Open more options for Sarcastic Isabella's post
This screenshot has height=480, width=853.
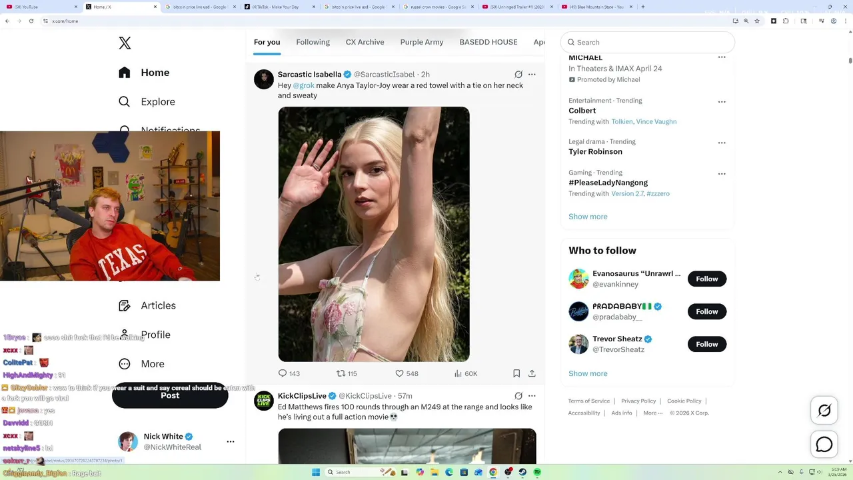[532, 75]
